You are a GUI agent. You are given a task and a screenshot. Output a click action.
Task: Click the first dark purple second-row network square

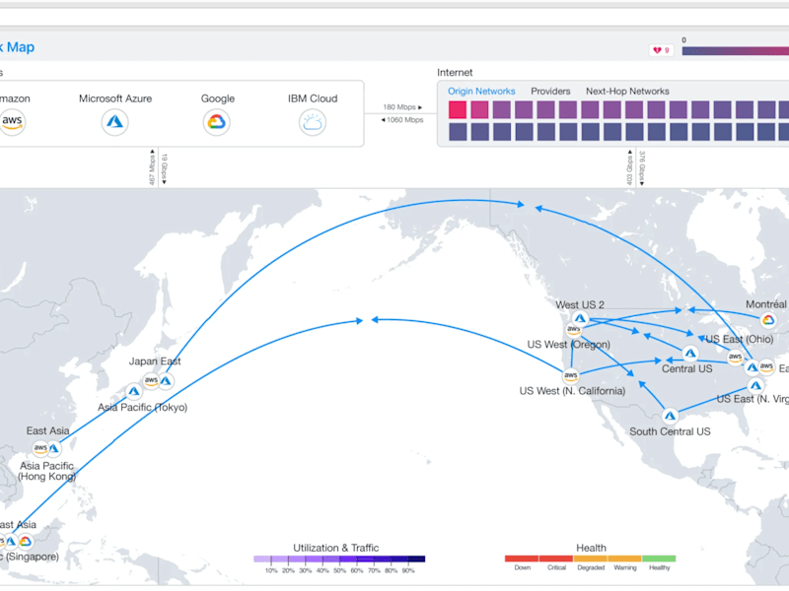tap(458, 132)
